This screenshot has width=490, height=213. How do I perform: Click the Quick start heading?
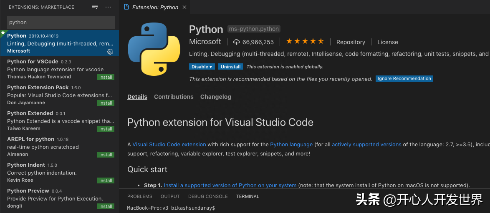[x=147, y=169]
